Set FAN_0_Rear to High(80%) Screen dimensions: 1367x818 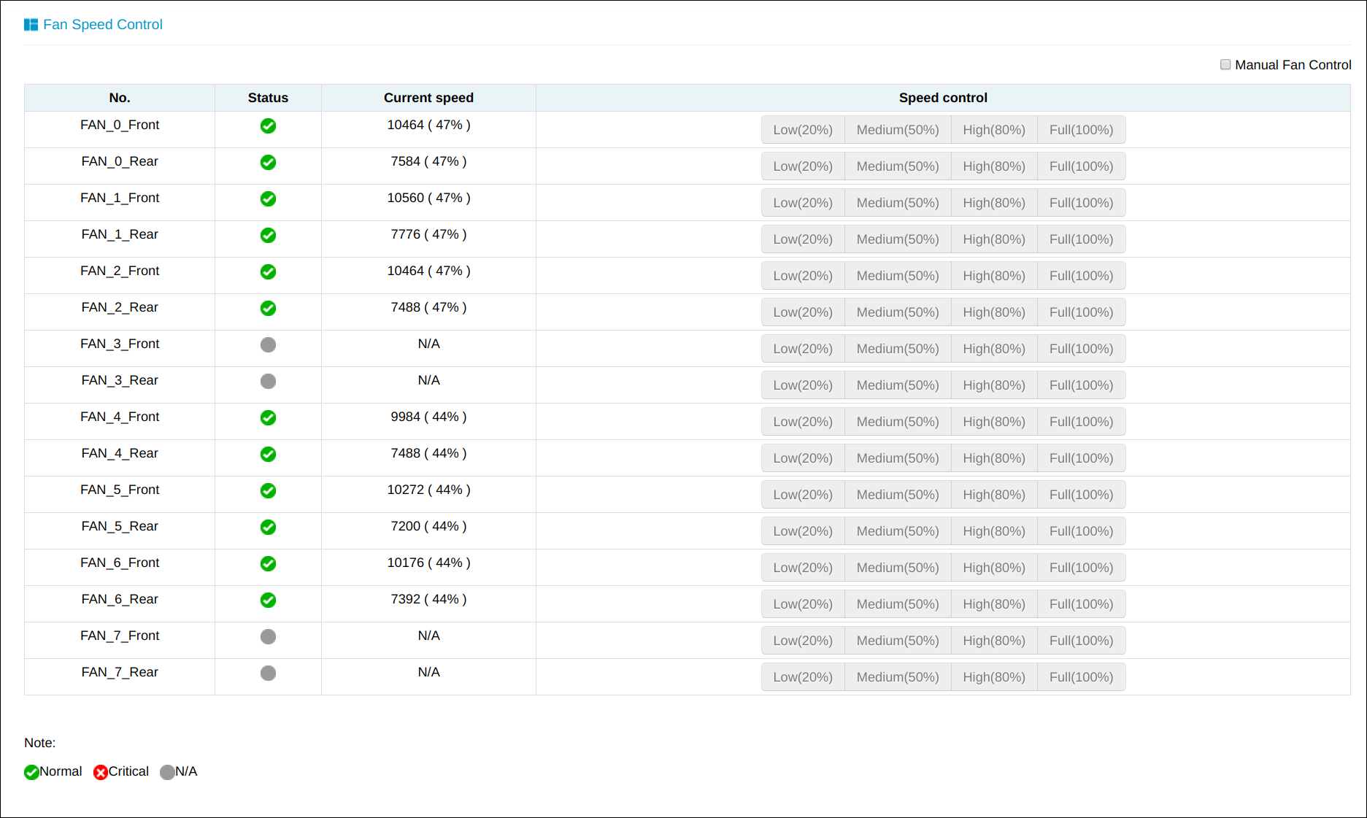(994, 166)
